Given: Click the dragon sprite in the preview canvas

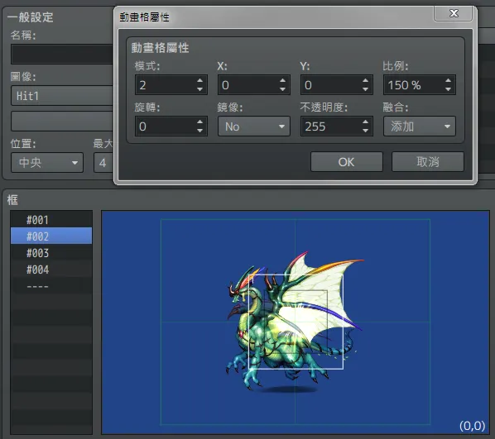Looking at the screenshot, I should coord(294,322).
